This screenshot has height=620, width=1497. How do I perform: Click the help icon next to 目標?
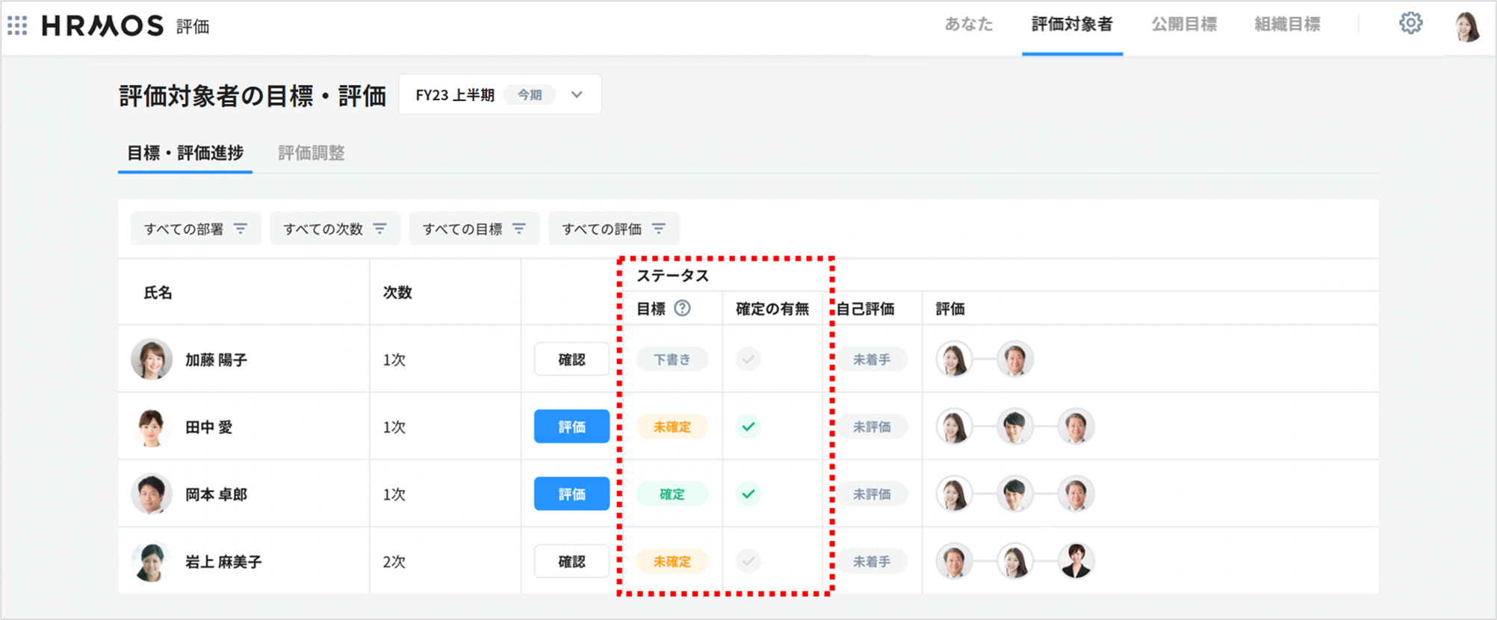pos(682,309)
